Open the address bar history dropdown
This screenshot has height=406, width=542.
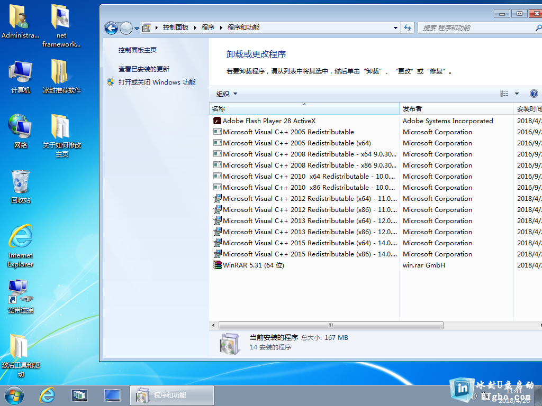[x=395, y=27]
